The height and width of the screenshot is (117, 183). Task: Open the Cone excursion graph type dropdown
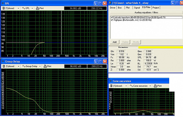(x=151, y=86)
